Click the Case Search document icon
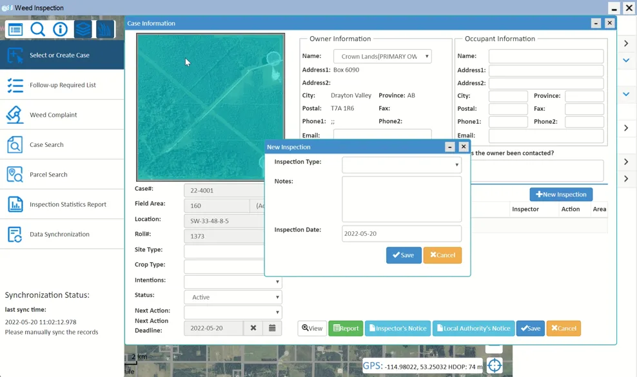637x377 pixels. pos(15,144)
